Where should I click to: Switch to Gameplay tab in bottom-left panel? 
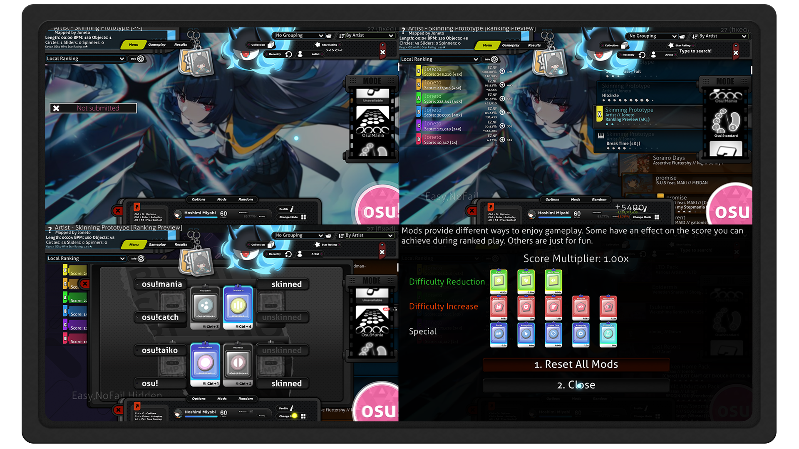(x=157, y=244)
